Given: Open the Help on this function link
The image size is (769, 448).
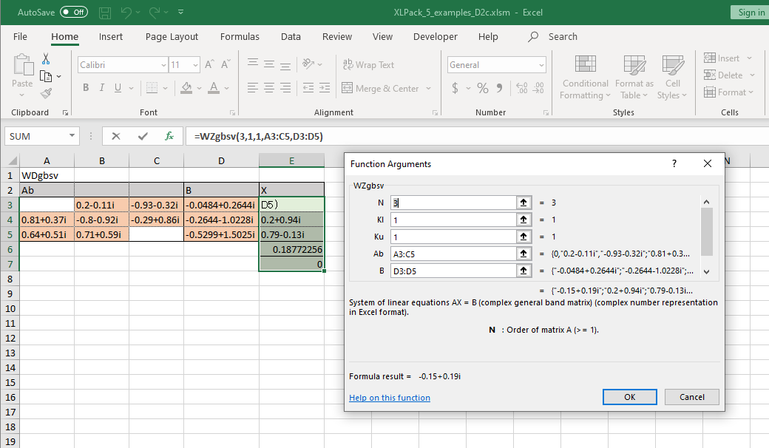Looking at the screenshot, I should [x=389, y=398].
